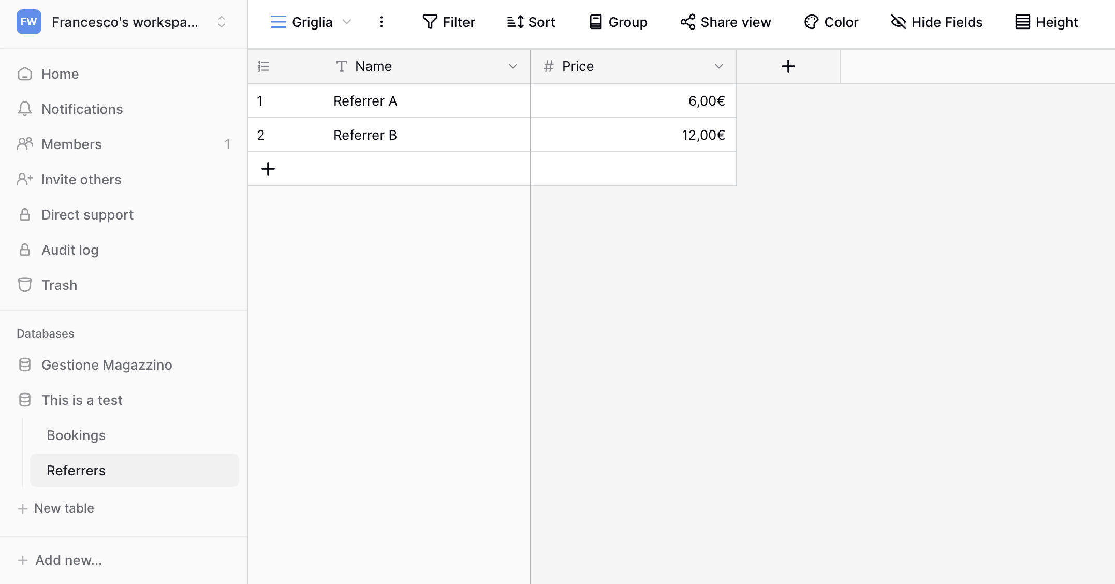The image size is (1115, 584).
Task: Open the Gestione Magazzino database
Action: [107, 364]
